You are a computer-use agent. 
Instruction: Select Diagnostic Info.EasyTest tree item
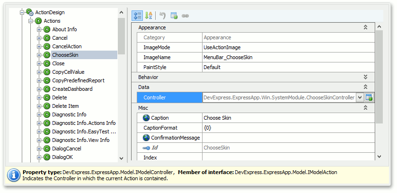(84, 132)
